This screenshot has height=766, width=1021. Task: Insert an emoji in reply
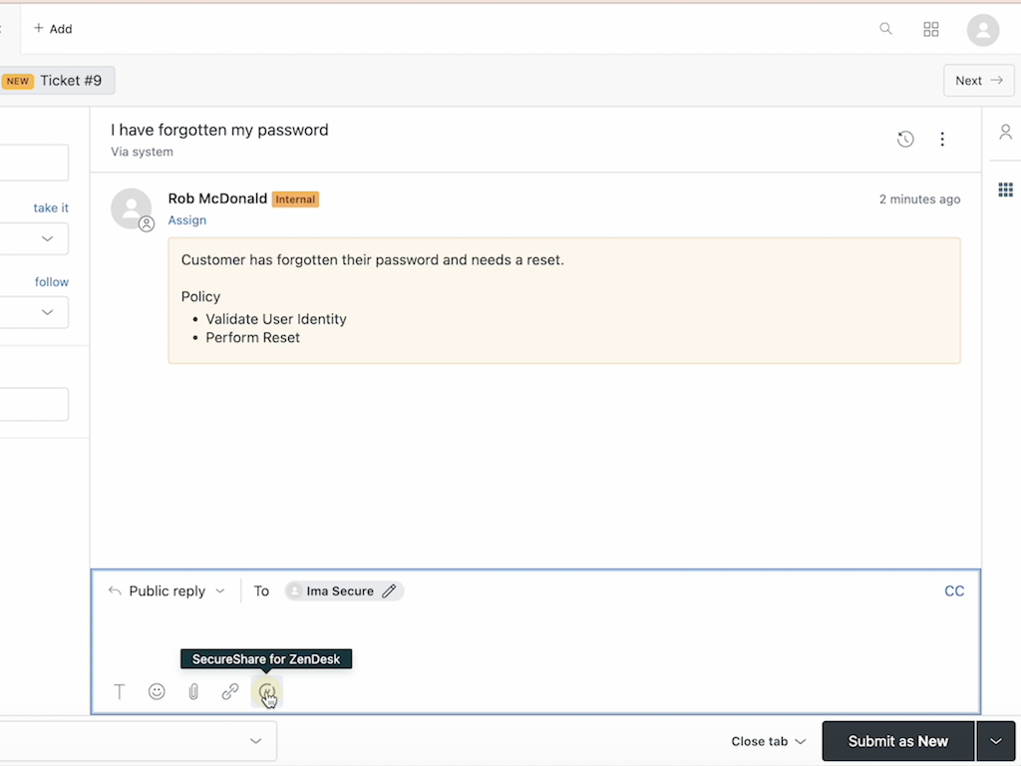(x=157, y=691)
